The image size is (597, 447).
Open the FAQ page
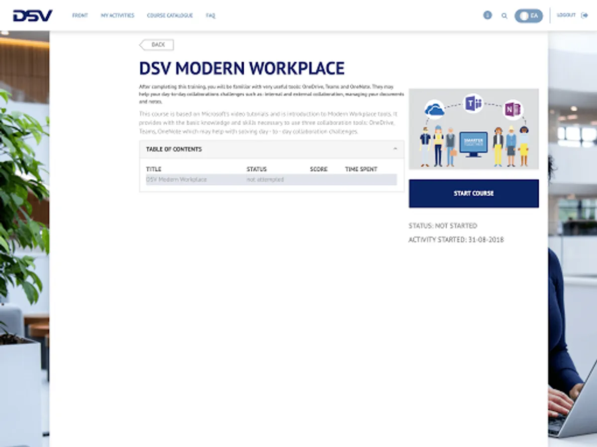point(210,15)
